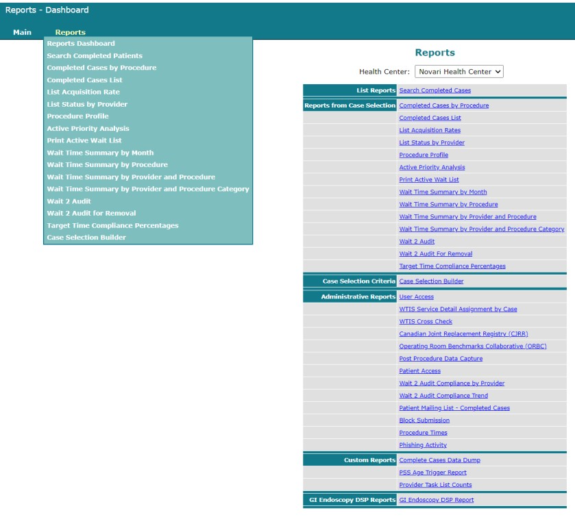
Task: Open Wait 2 Audit Compliance by Provider link
Action: point(452,383)
